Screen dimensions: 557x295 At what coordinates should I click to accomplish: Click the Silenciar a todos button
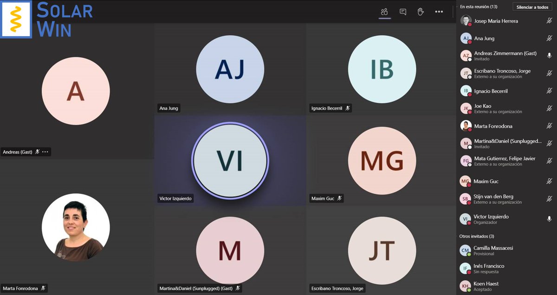(532, 7)
